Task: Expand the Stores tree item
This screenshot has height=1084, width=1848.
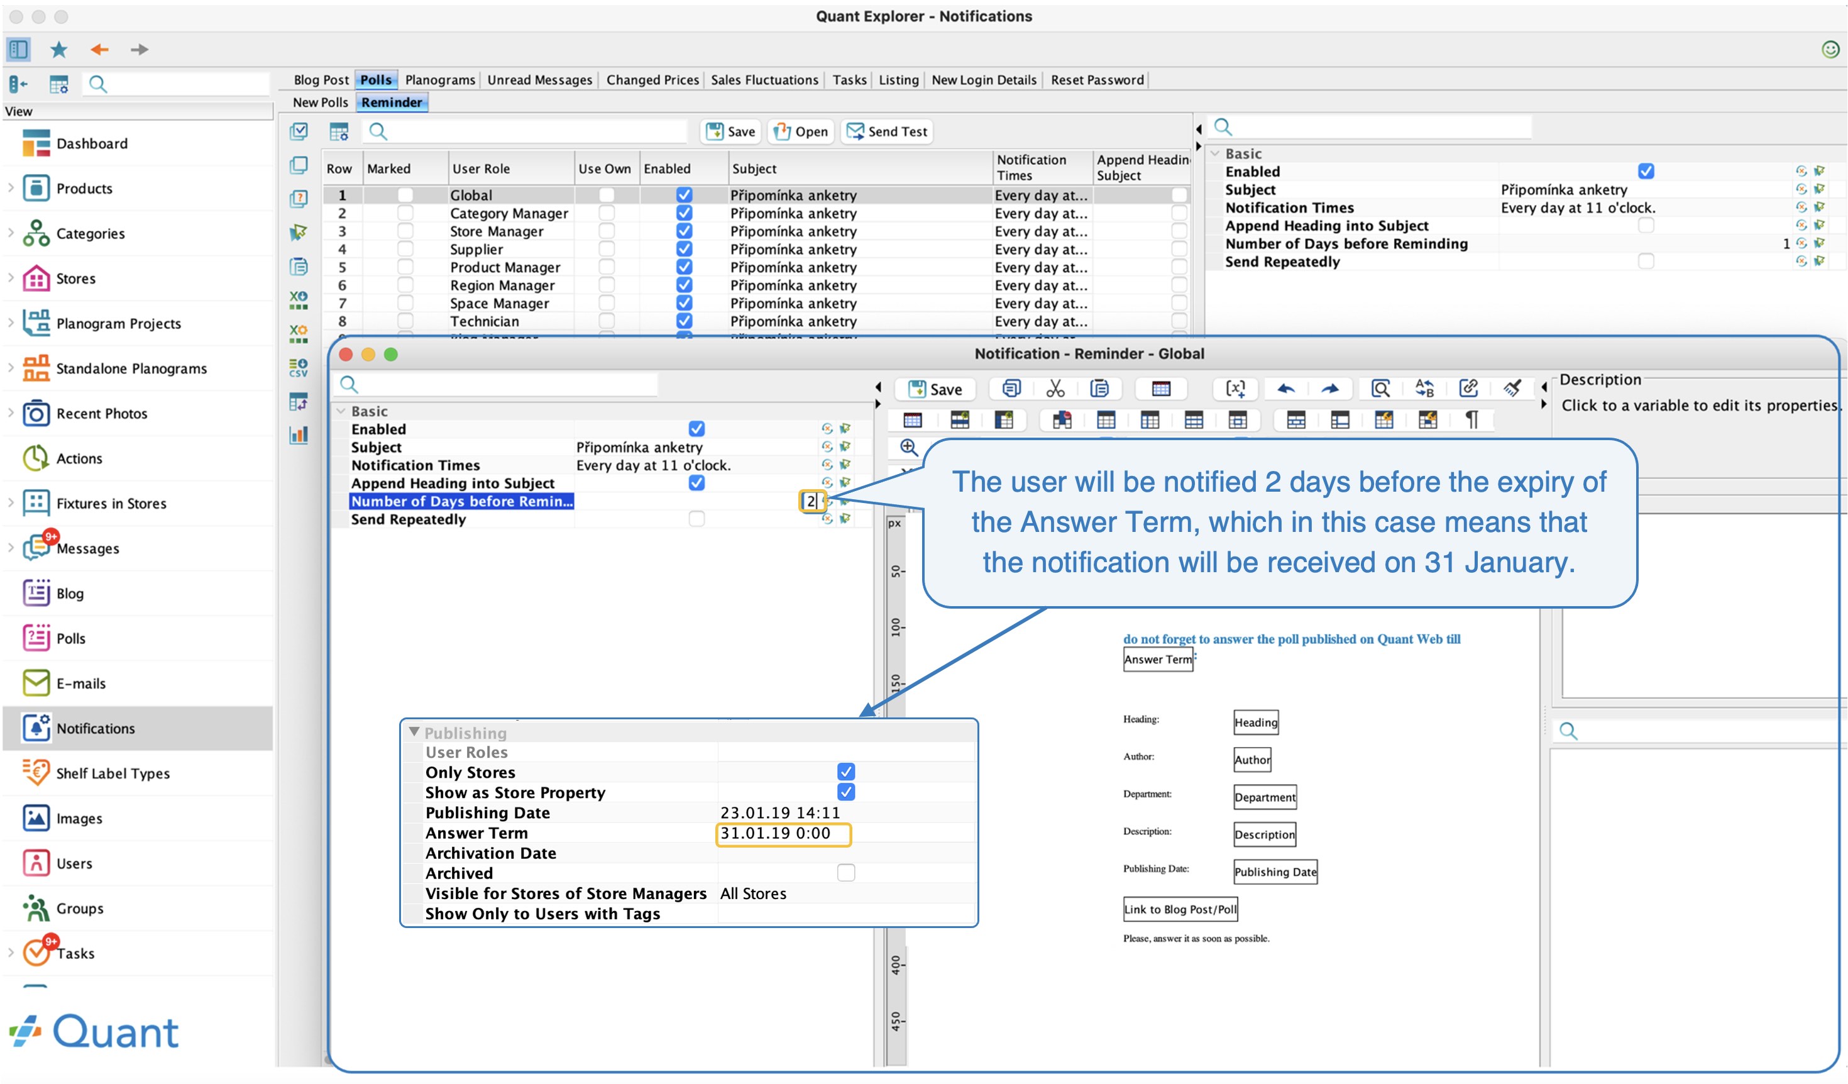Action: [x=11, y=278]
